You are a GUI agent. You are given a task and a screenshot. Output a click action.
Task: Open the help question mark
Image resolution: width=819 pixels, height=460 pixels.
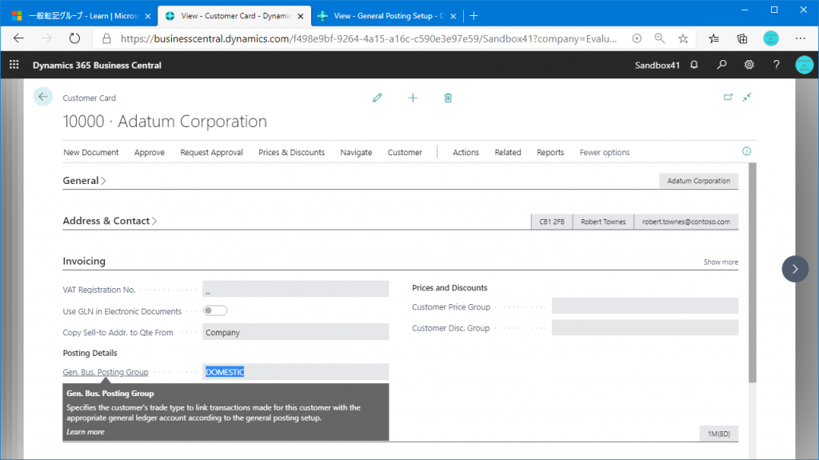(x=776, y=65)
